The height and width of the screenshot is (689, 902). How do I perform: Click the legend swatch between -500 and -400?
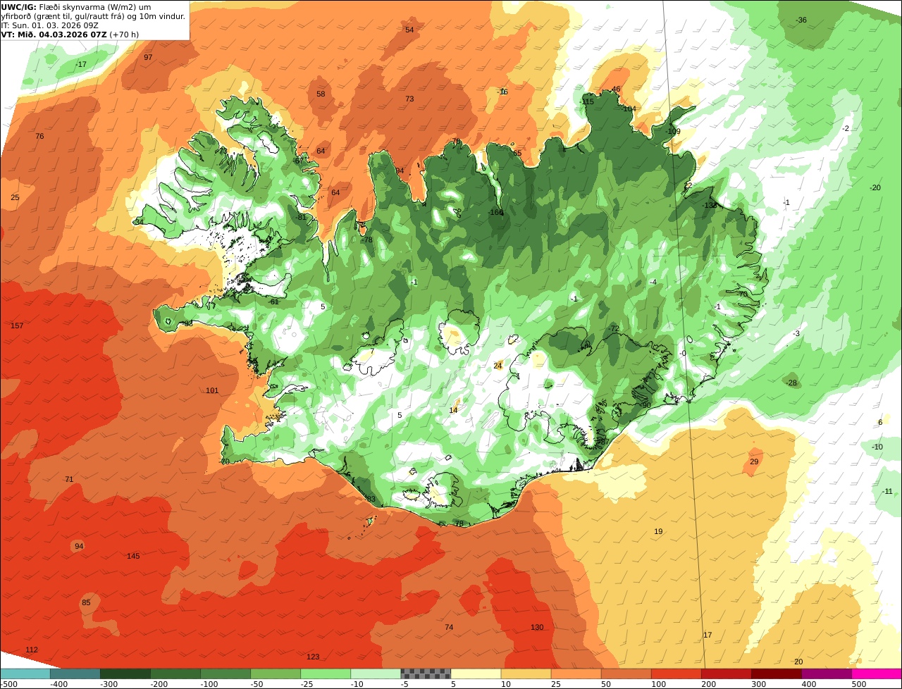[x=25, y=674]
